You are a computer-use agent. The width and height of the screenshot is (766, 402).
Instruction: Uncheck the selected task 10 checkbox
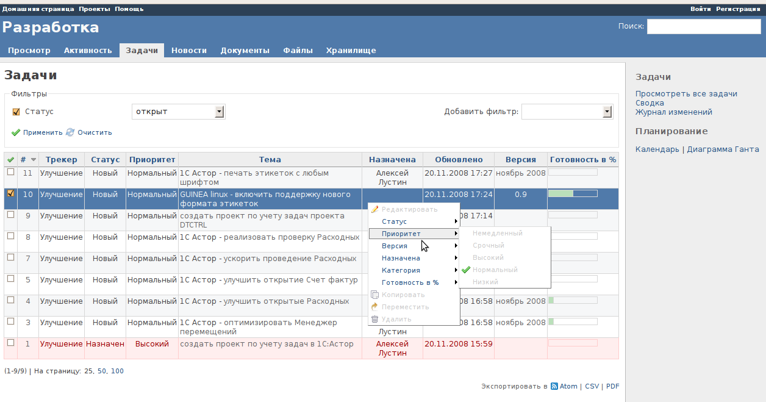click(10, 193)
